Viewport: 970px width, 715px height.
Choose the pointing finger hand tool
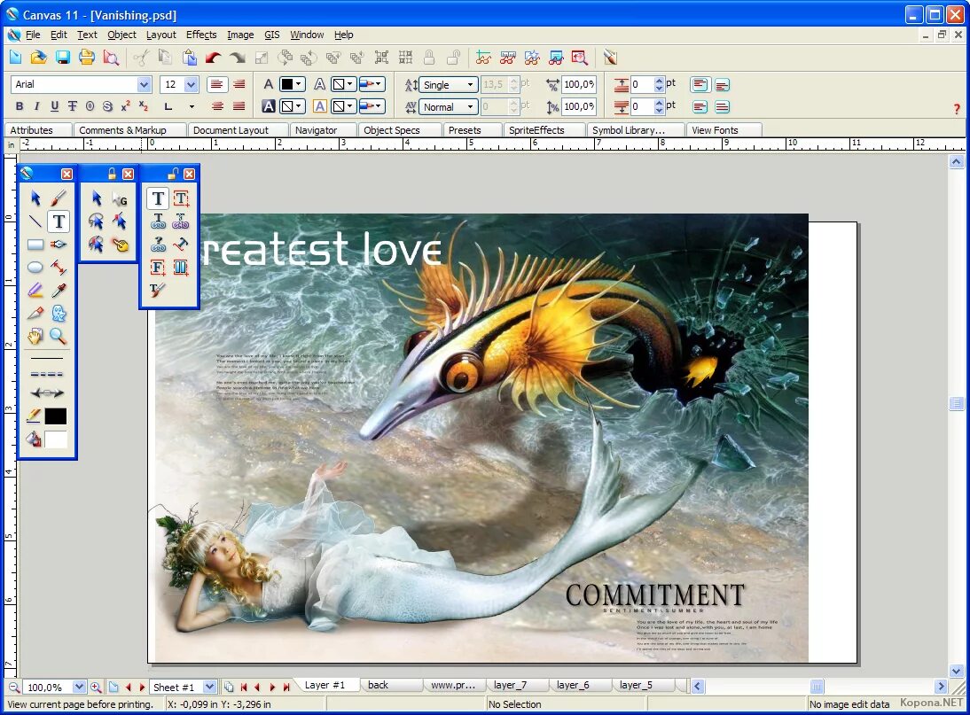click(120, 245)
